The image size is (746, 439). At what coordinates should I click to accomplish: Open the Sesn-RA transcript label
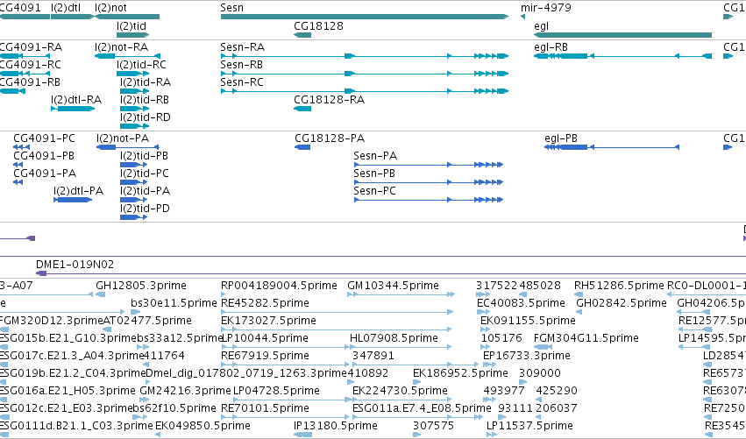click(x=242, y=47)
